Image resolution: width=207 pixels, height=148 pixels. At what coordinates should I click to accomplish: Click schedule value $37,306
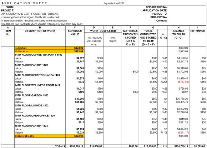(80, 99)
